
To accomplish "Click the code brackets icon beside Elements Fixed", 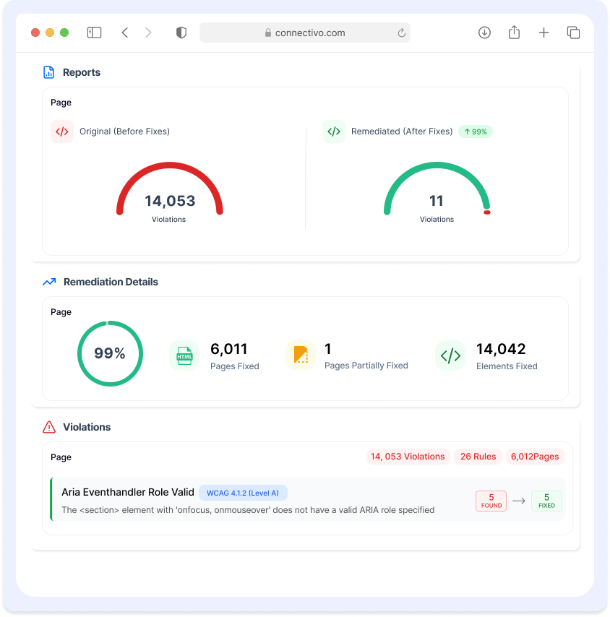I will (450, 355).
